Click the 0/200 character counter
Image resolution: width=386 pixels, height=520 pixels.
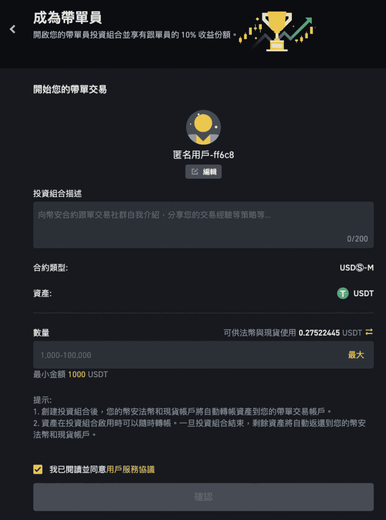[x=358, y=239]
